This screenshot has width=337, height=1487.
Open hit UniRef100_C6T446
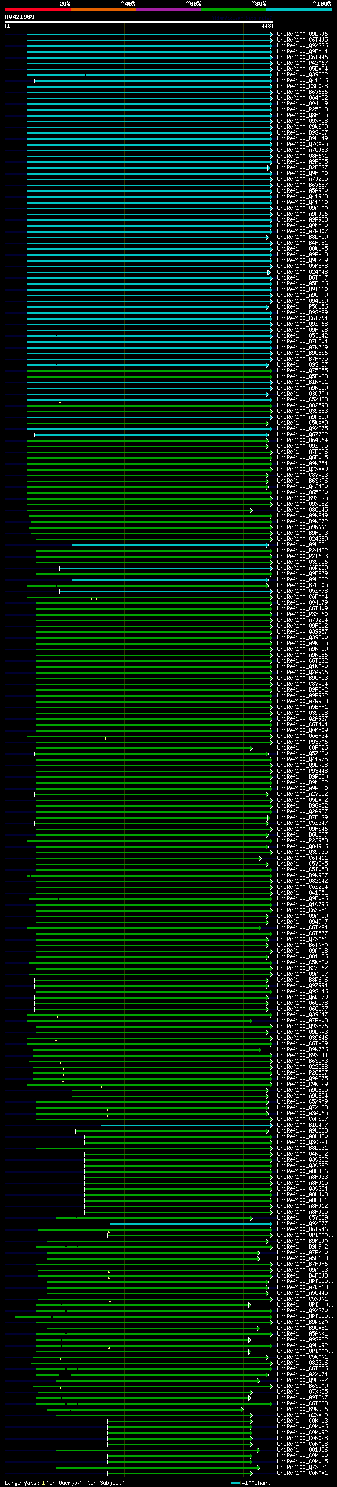(x=302, y=57)
